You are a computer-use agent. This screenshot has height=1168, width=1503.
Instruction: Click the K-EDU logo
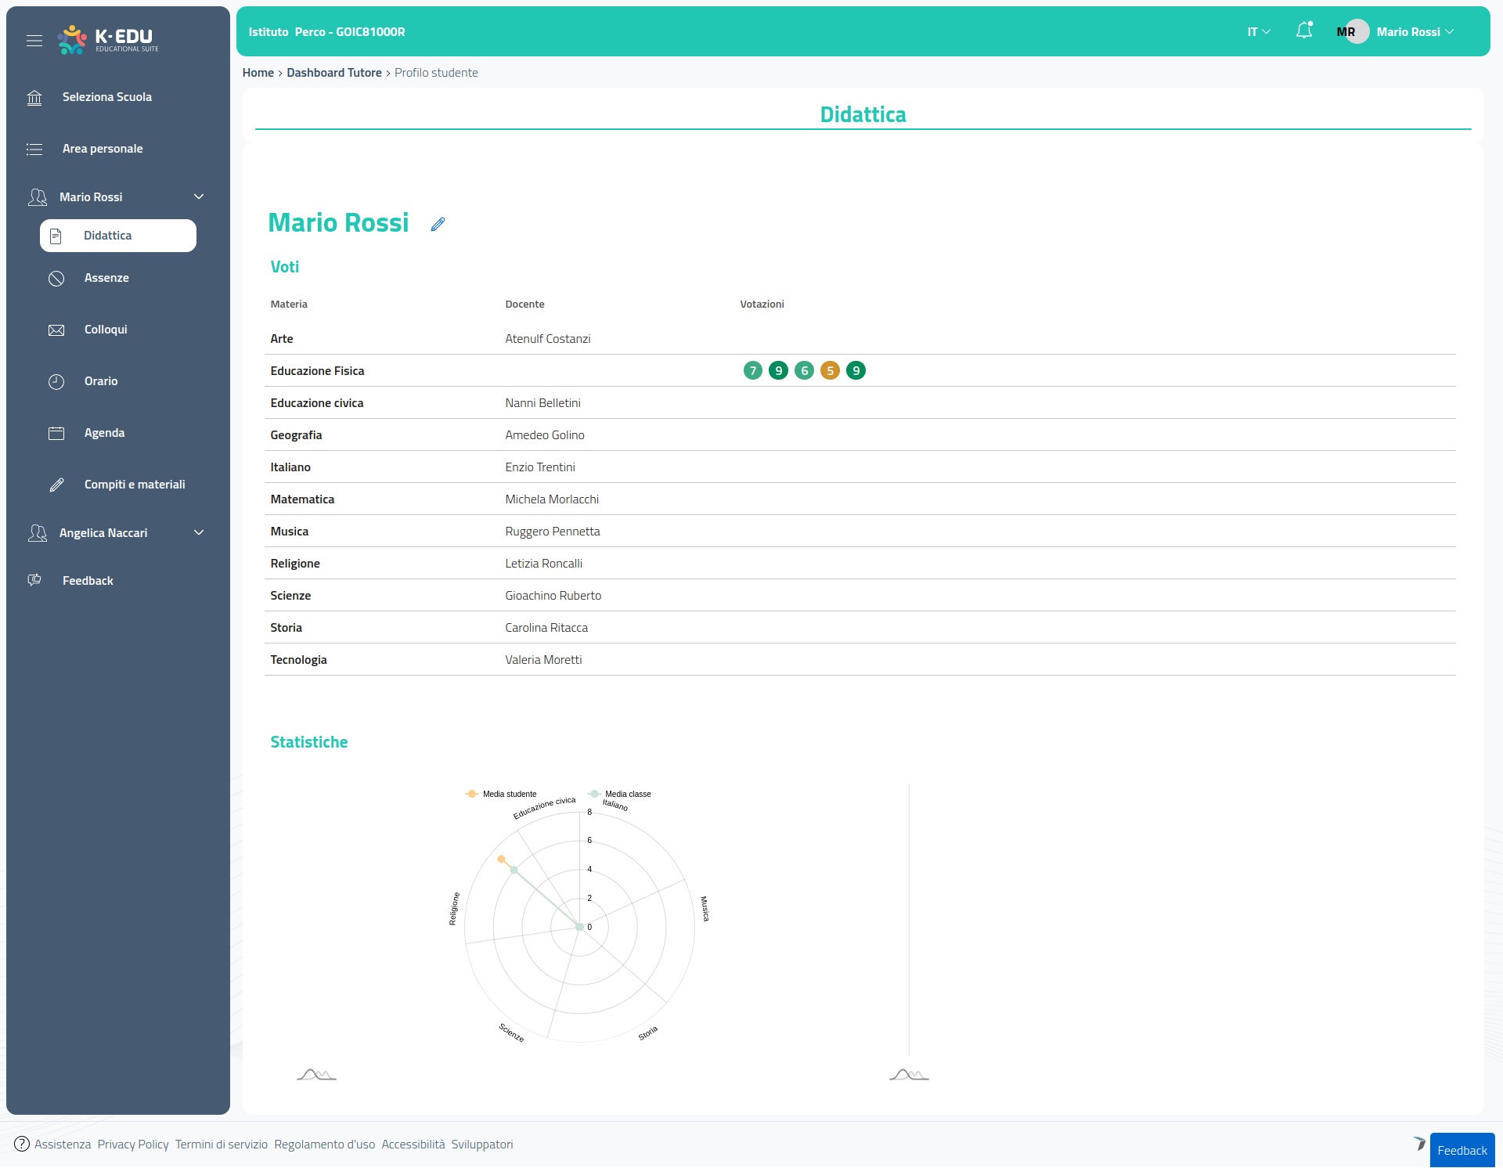[109, 39]
